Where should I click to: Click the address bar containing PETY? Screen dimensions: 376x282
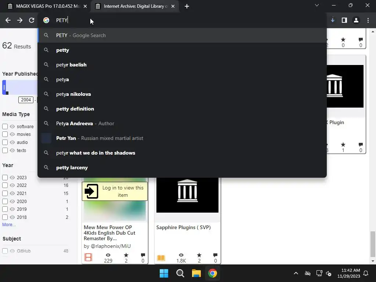point(182,20)
